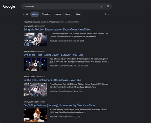Click the Nov 4, 2020 upload date
This screenshot has width=151, height=123.
point(78,91)
